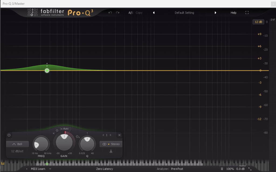The width and height of the screenshot is (276, 172).
Task: Expand the MIDI Learn dropdown arrow
Action: click(50, 169)
